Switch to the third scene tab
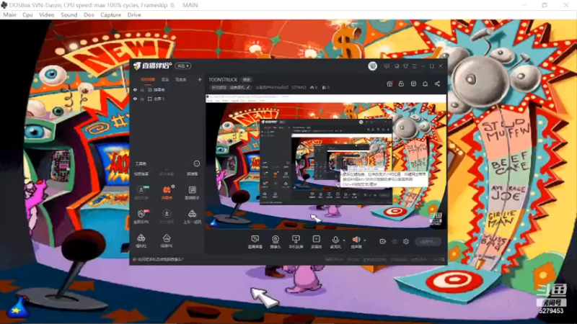This screenshot has width=577, height=324. pos(180,79)
